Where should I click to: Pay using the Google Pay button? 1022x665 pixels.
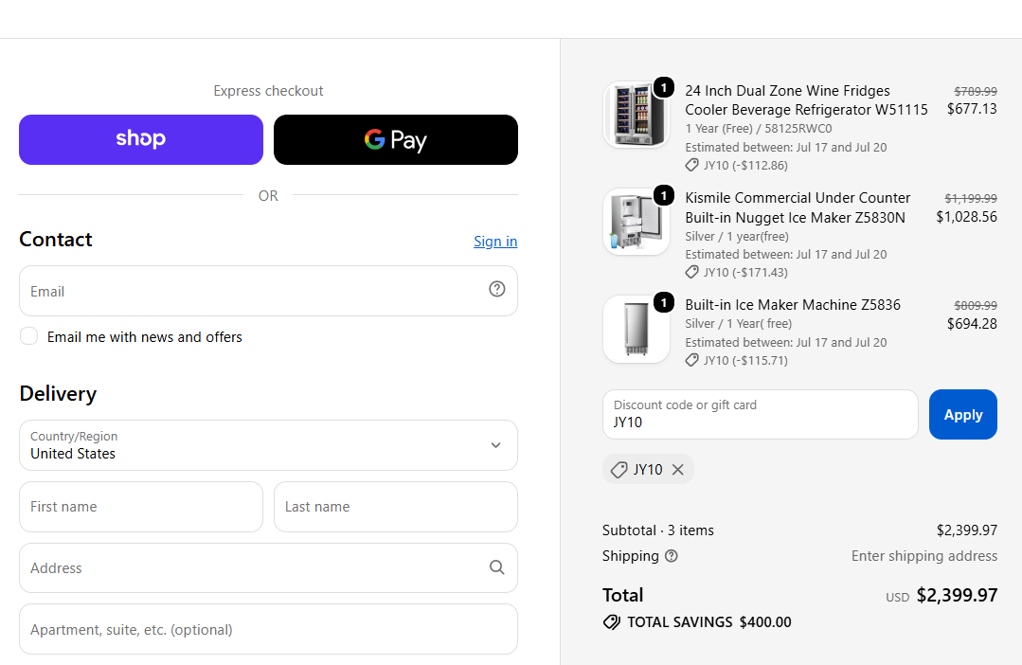coord(396,139)
